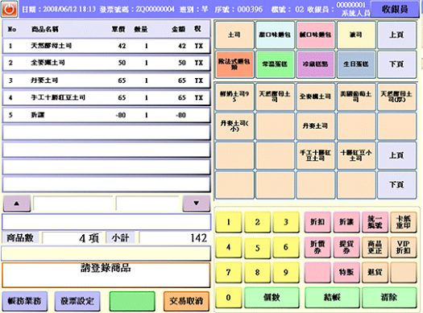Select the 生日蛋糕 category
This screenshot has width=423, height=313.
356,64
